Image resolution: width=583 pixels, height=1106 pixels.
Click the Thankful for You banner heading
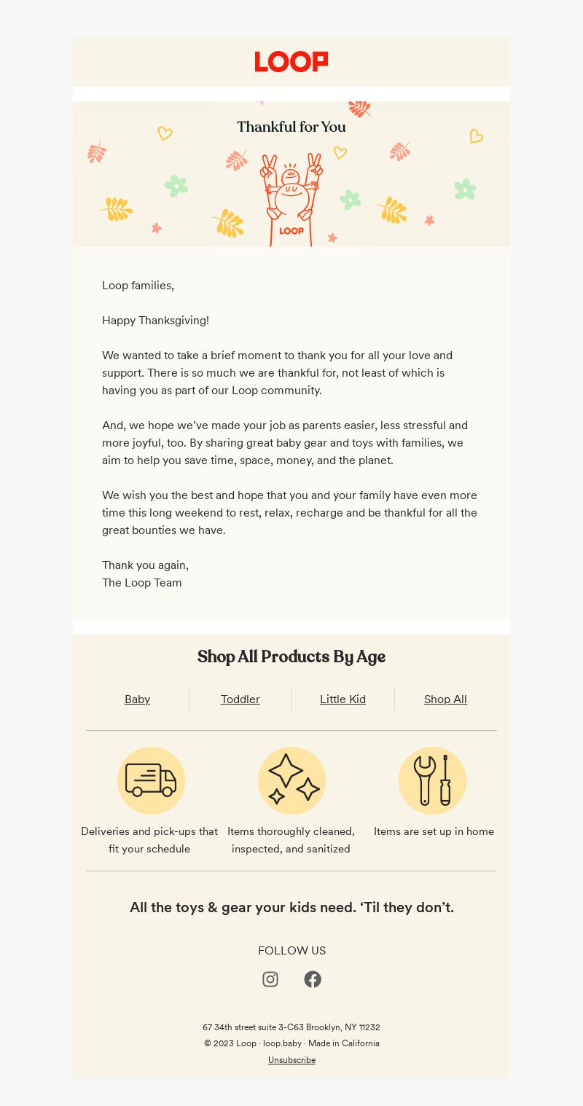coord(291,127)
